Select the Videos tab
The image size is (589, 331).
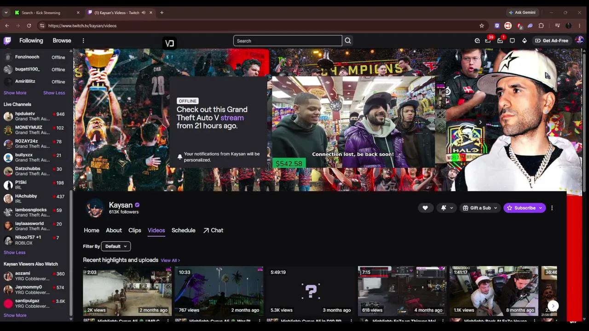(156, 230)
